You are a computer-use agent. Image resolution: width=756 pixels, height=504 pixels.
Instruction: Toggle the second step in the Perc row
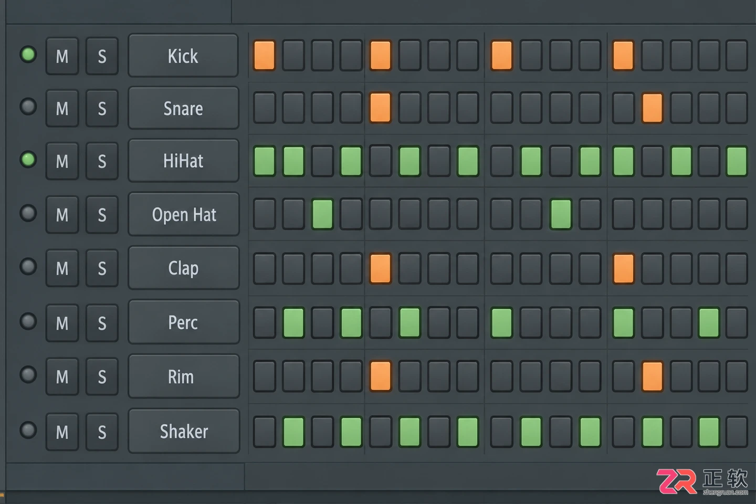coord(293,322)
